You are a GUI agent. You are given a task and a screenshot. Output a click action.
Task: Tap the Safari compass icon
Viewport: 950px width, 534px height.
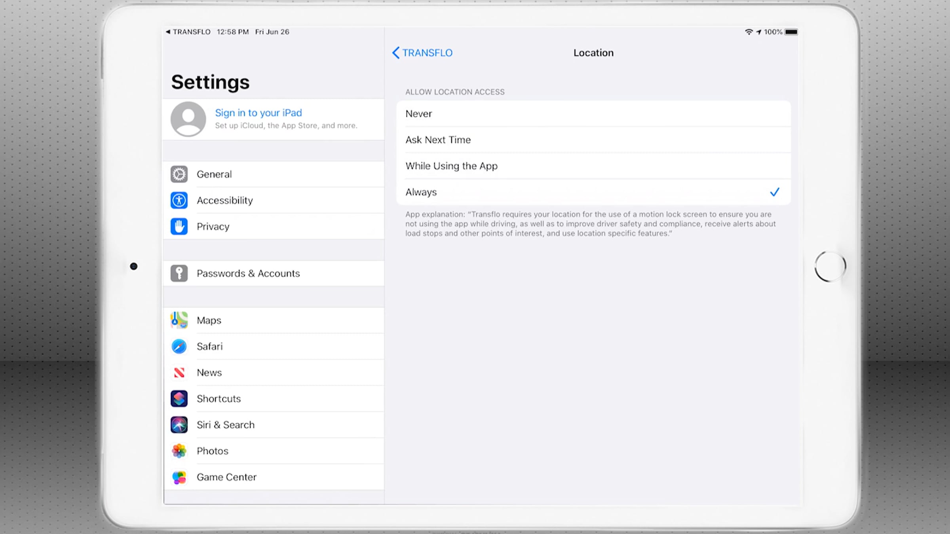click(179, 347)
